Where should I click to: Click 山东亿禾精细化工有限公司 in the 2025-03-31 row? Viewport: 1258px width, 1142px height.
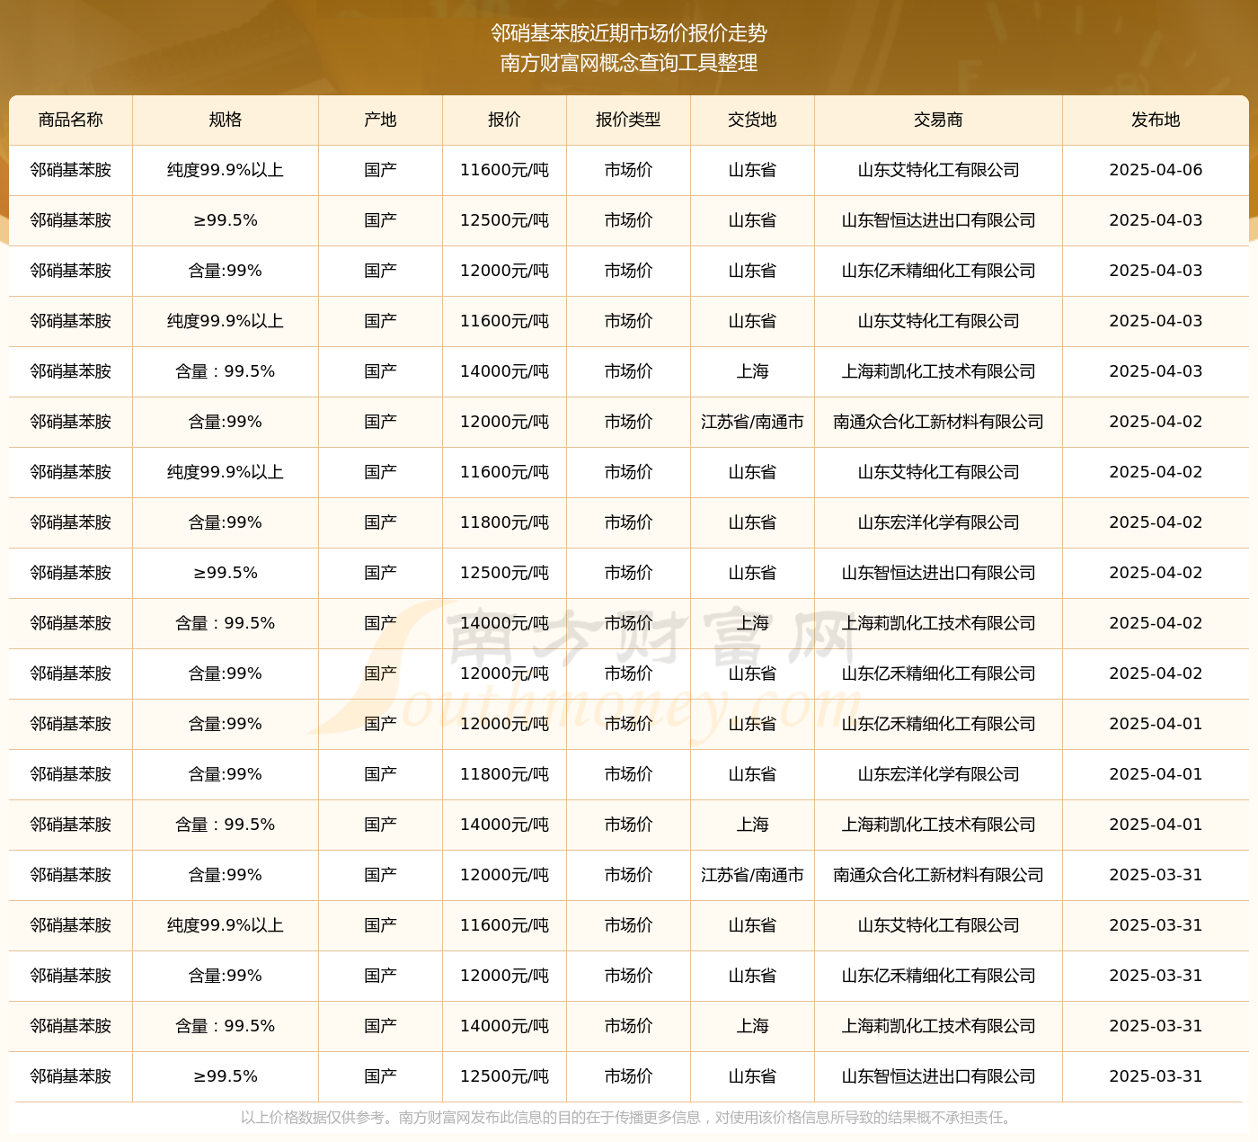point(938,976)
